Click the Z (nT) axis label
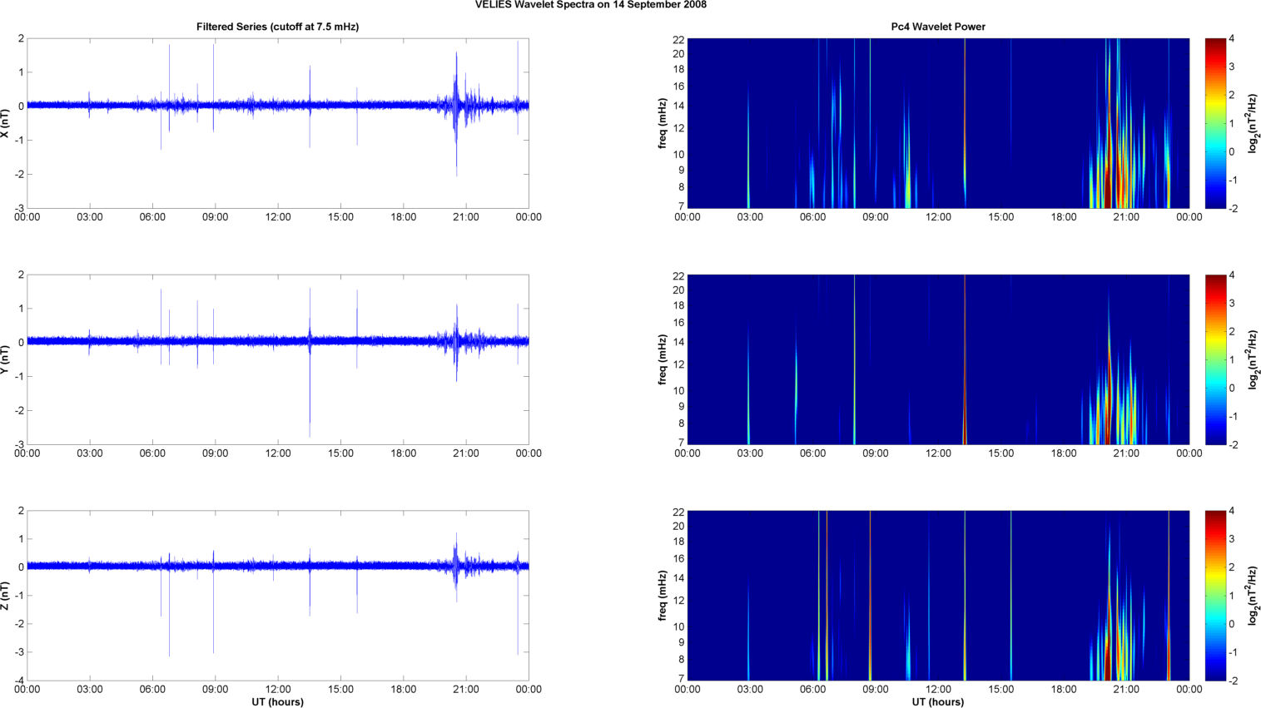This screenshot has width=1261, height=708. pos(5,596)
